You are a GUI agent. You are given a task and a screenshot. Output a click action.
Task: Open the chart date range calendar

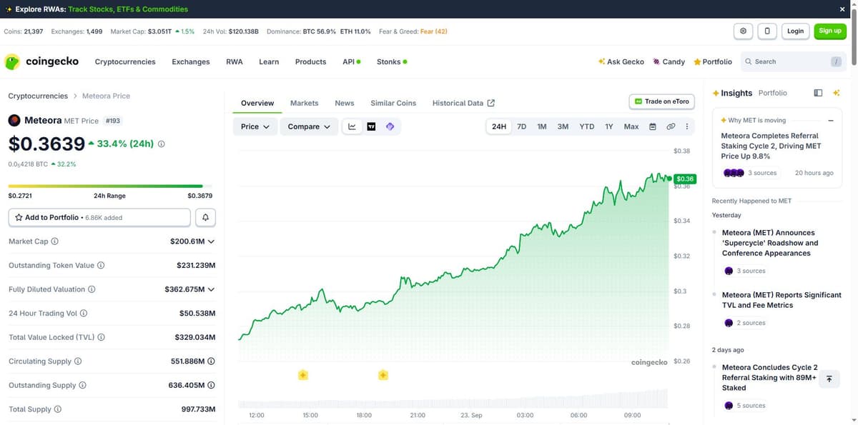click(x=653, y=126)
